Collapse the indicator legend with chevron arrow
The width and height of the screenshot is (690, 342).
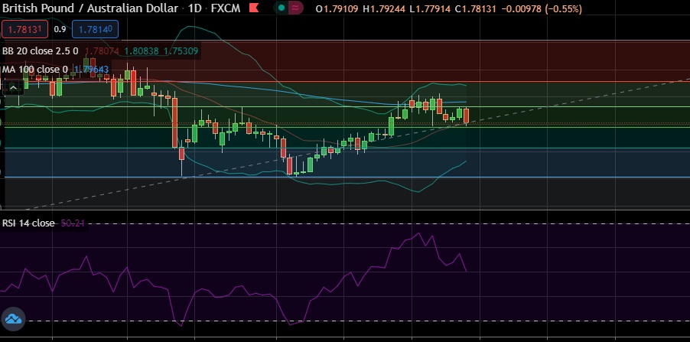[x=13, y=87]
